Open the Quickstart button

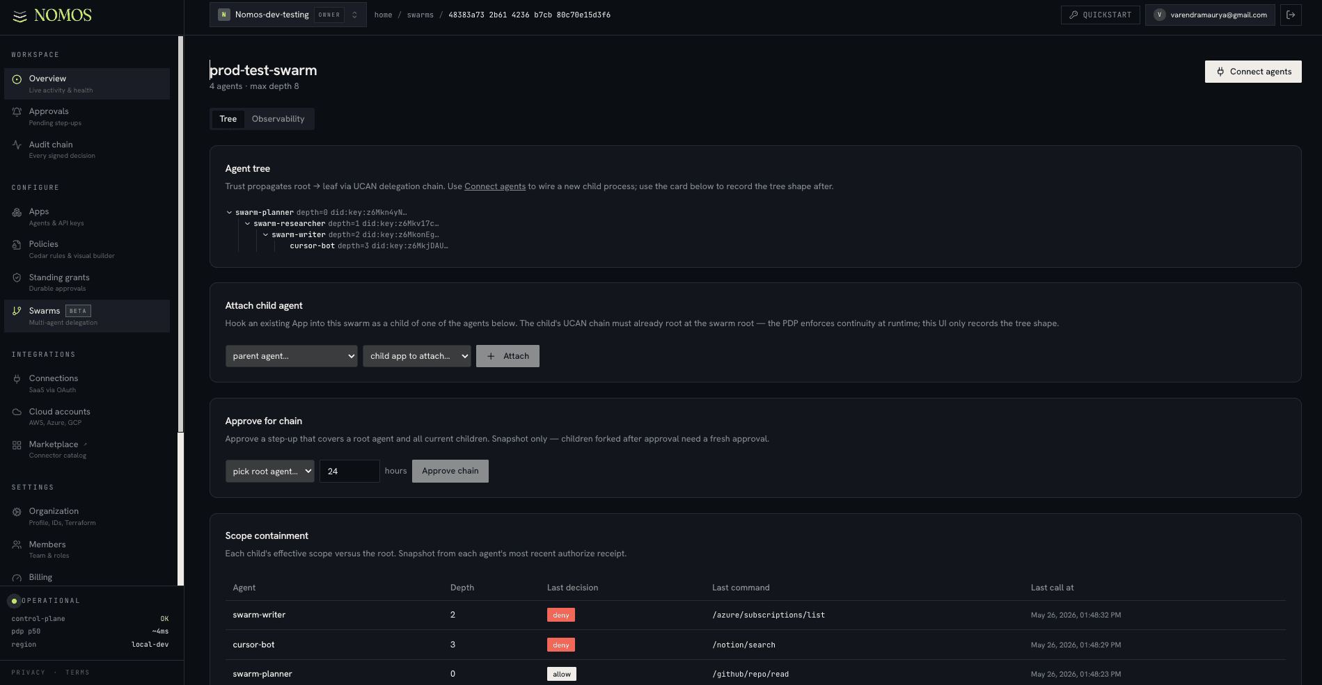[1101, 15]
